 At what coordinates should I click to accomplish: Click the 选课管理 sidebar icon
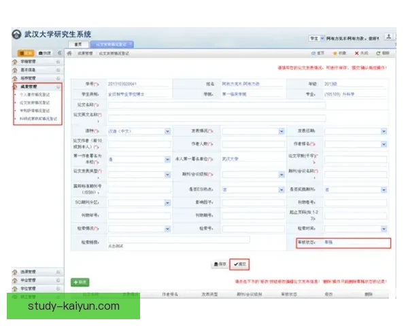point(15,272)
